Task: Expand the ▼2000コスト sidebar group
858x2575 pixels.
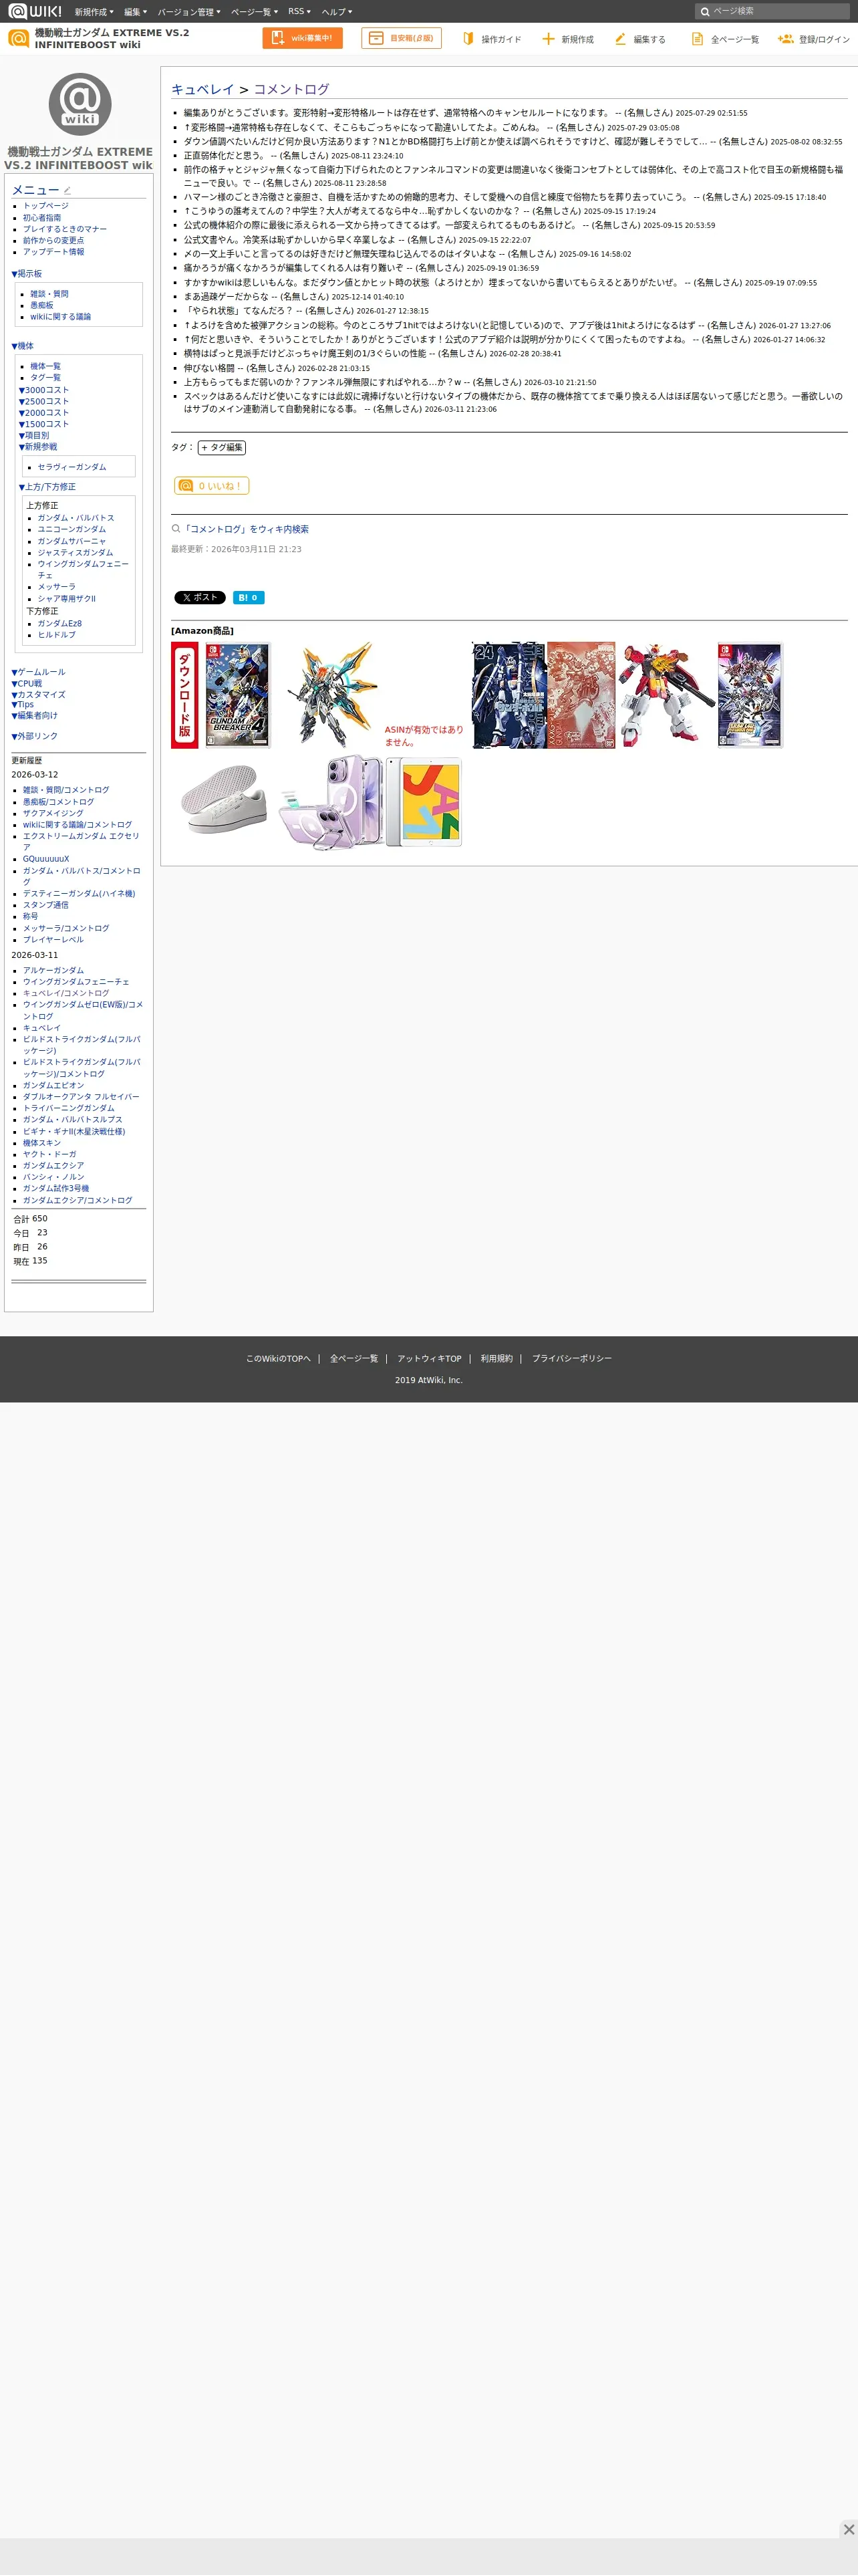Action: coord(44,413)
